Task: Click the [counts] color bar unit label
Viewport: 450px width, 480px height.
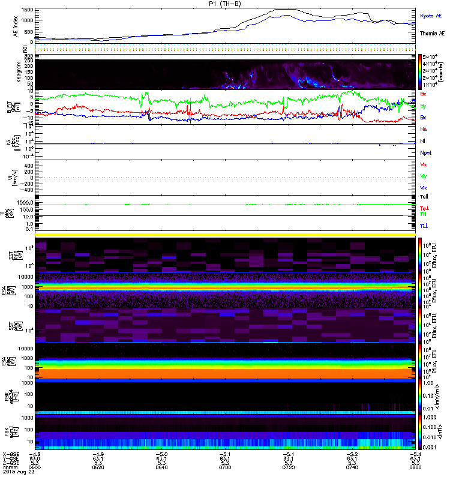Action: click(441, 72)
